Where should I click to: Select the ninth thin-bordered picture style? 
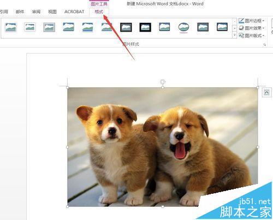coord(164,27)
